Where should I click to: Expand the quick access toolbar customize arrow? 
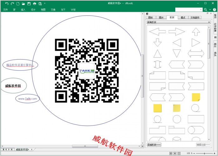click(45, 3)
